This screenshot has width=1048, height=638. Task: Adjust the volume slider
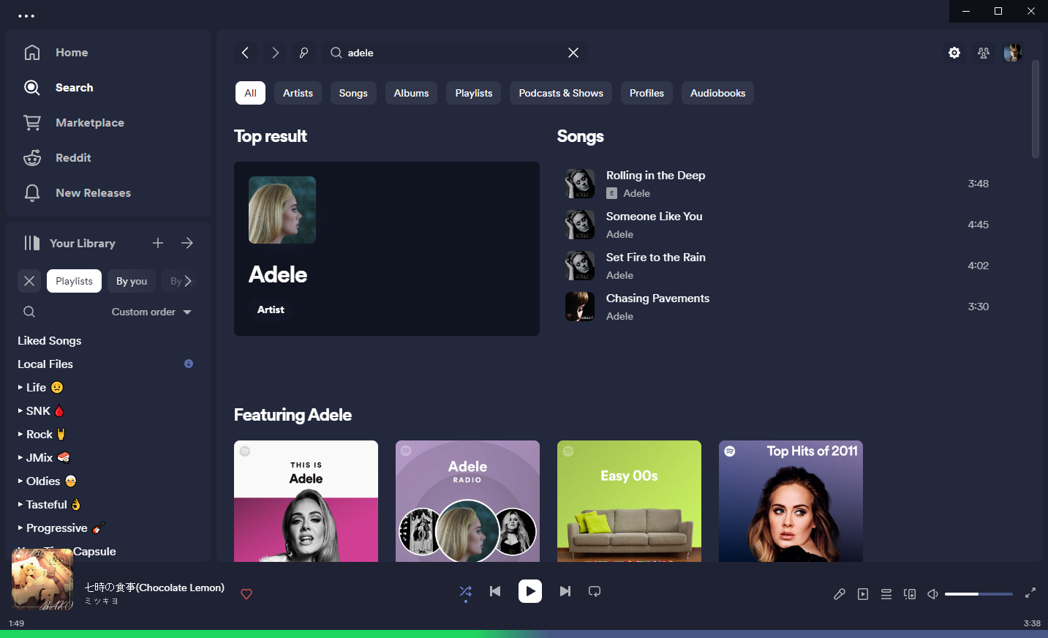point(979,594)
